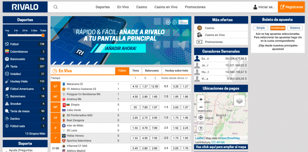308x152 pixels.
Task: Open the Fútbol sport with 758 events
Action: click(x=25, y=44)
